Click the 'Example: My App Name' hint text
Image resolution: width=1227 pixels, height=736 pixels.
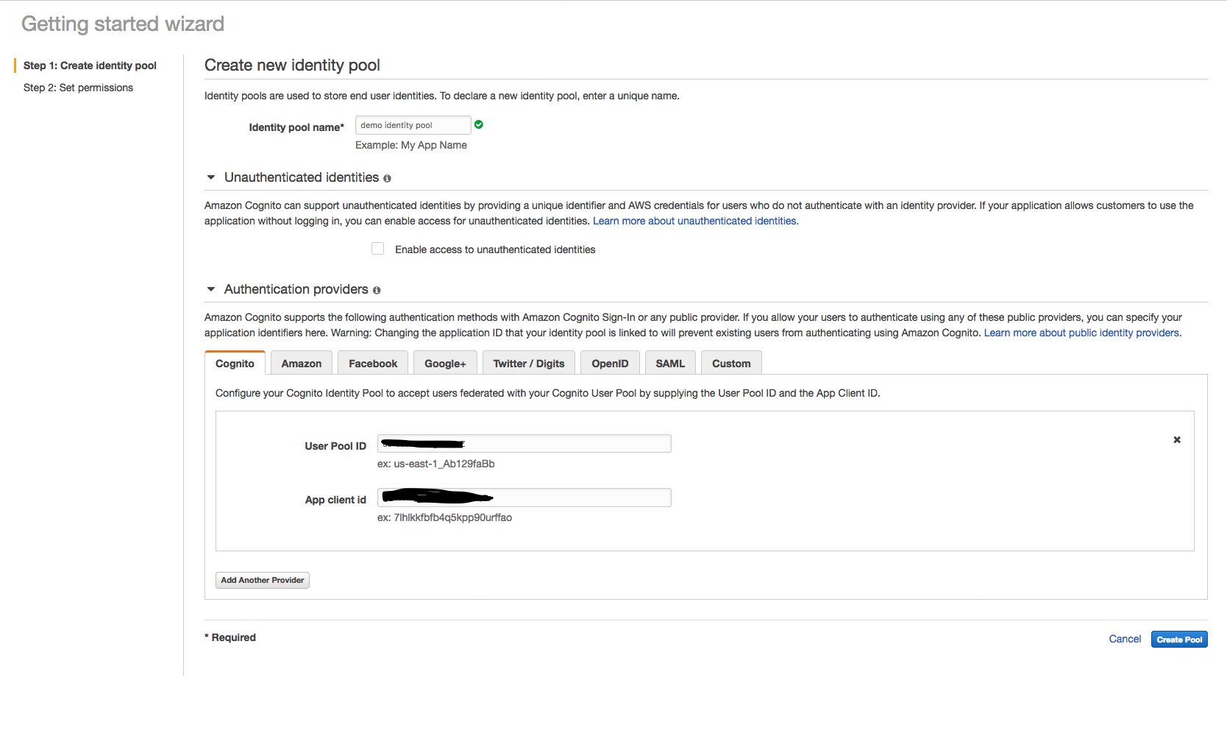411,145
